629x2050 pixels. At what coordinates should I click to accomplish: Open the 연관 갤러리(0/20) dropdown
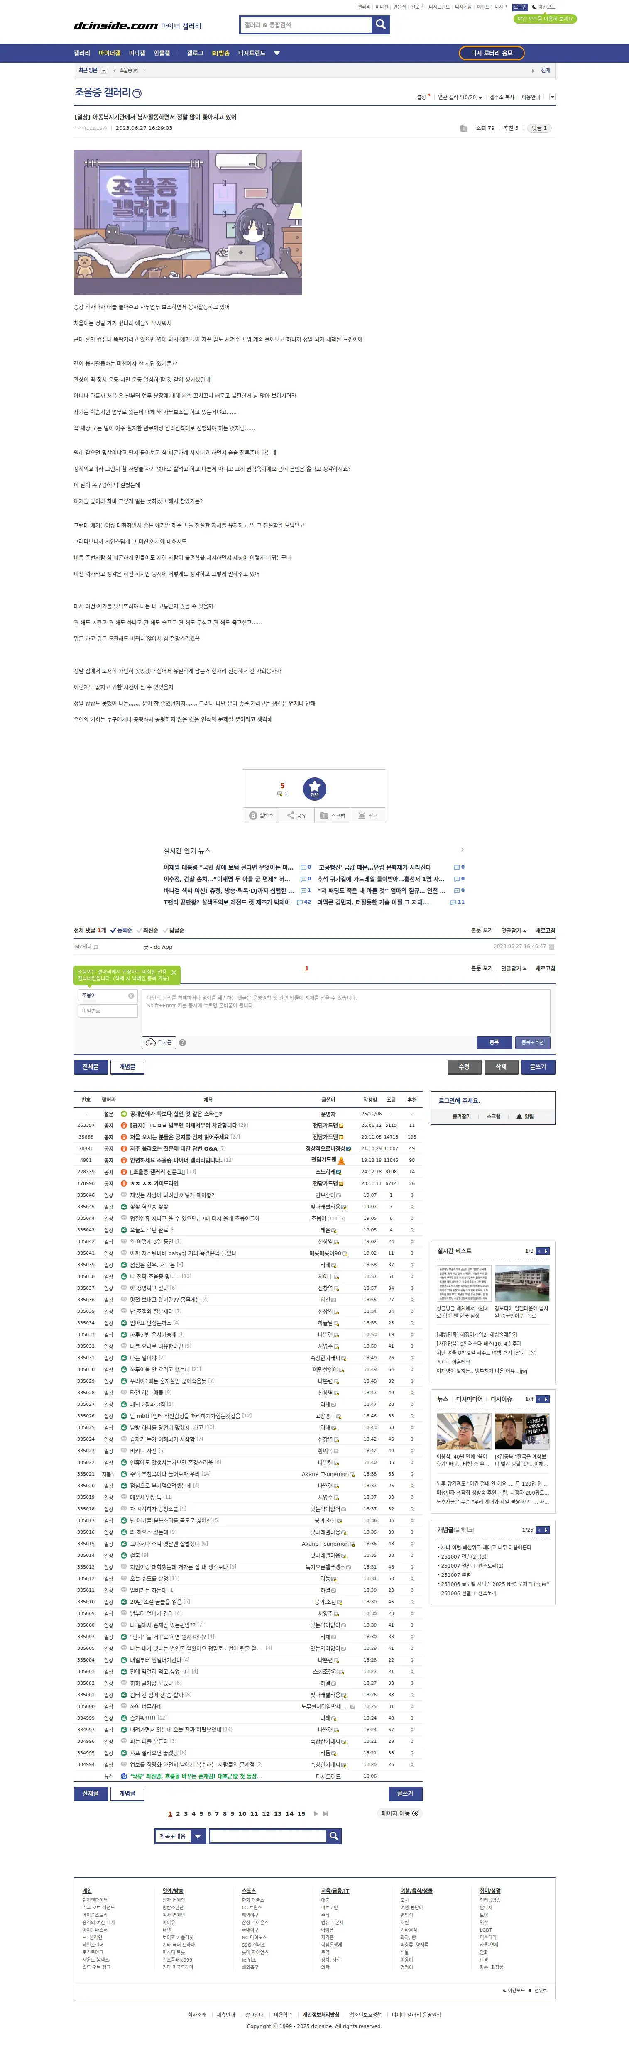[460, 97]
